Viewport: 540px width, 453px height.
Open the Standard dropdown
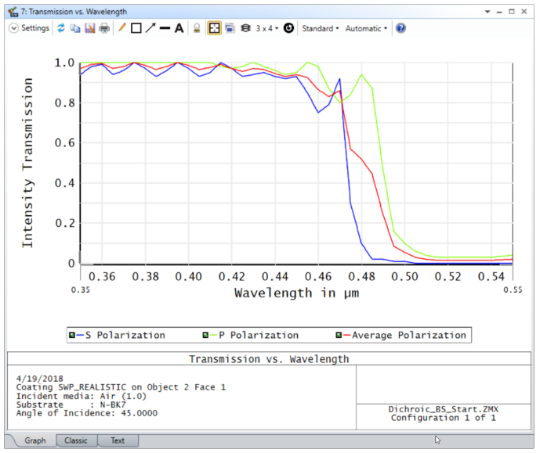pos(321,28)
